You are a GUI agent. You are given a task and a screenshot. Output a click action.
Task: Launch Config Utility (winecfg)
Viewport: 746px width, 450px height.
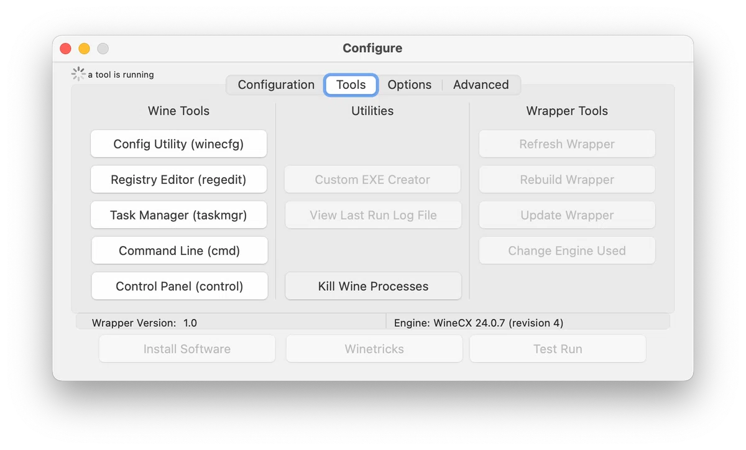pyautogui.click(x=178, y=144)
